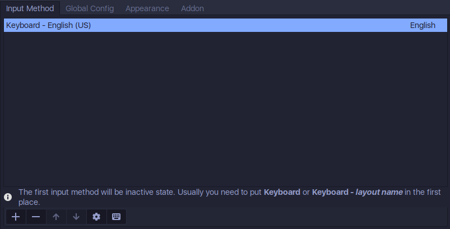Click the English language label in row
Viewport: 450px width, 229px height.
point(423,25)
